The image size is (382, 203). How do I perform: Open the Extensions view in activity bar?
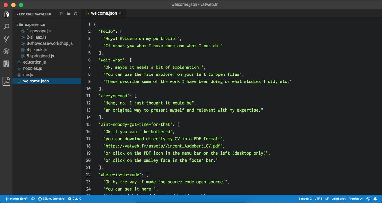click(x=6, y=63)
